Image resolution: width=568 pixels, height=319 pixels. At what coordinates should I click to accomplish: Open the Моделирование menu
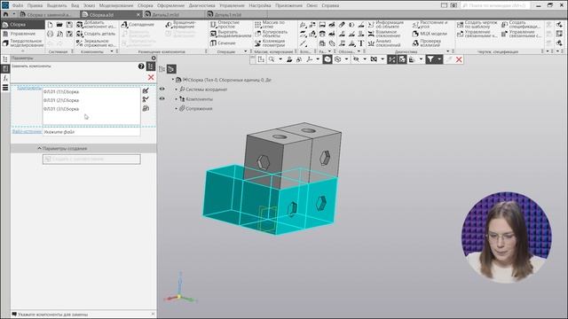(x=116, y=5)
